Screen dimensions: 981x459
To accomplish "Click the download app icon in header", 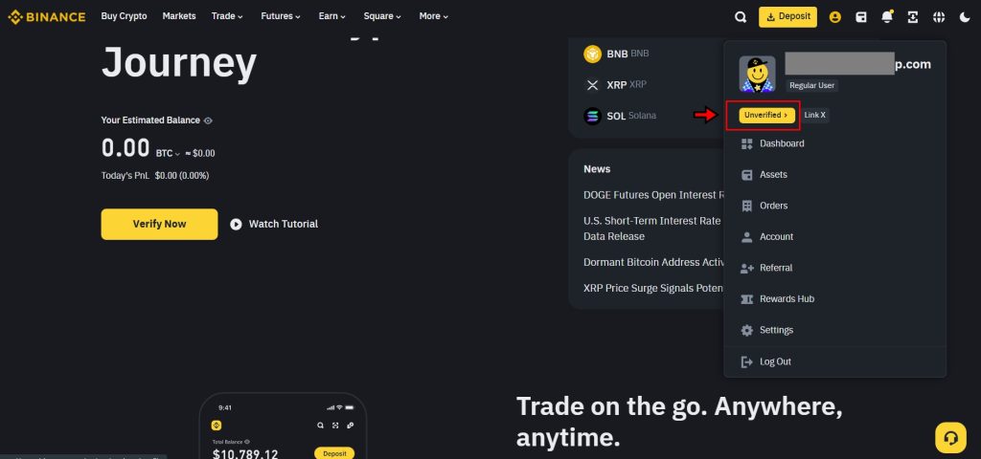I will [913, 17].
